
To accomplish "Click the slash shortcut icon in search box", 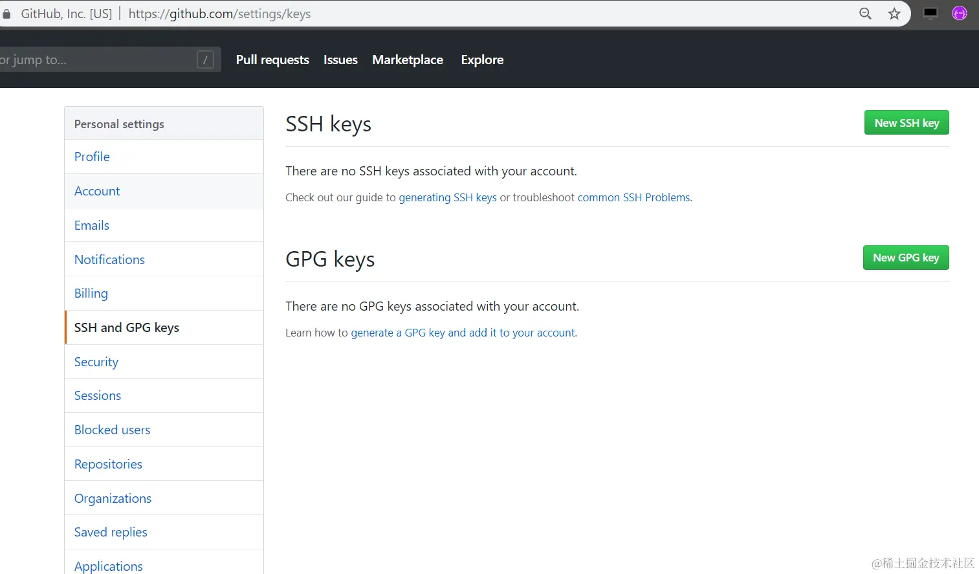I will [205, 60].
